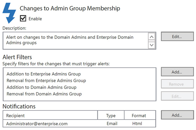Click the Type column header

[x=111, y=115]
